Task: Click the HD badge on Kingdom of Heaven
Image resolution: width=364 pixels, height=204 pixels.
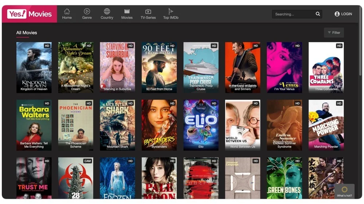Action: tap(47, 46)
